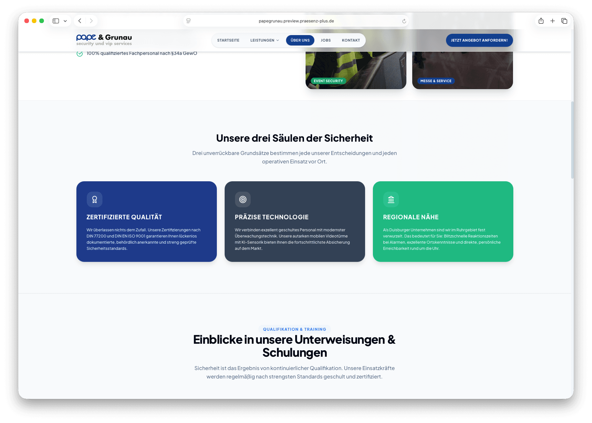Click the Event Security green badge
This screenshot has width=592, height=423.
(x=328, y=81)
